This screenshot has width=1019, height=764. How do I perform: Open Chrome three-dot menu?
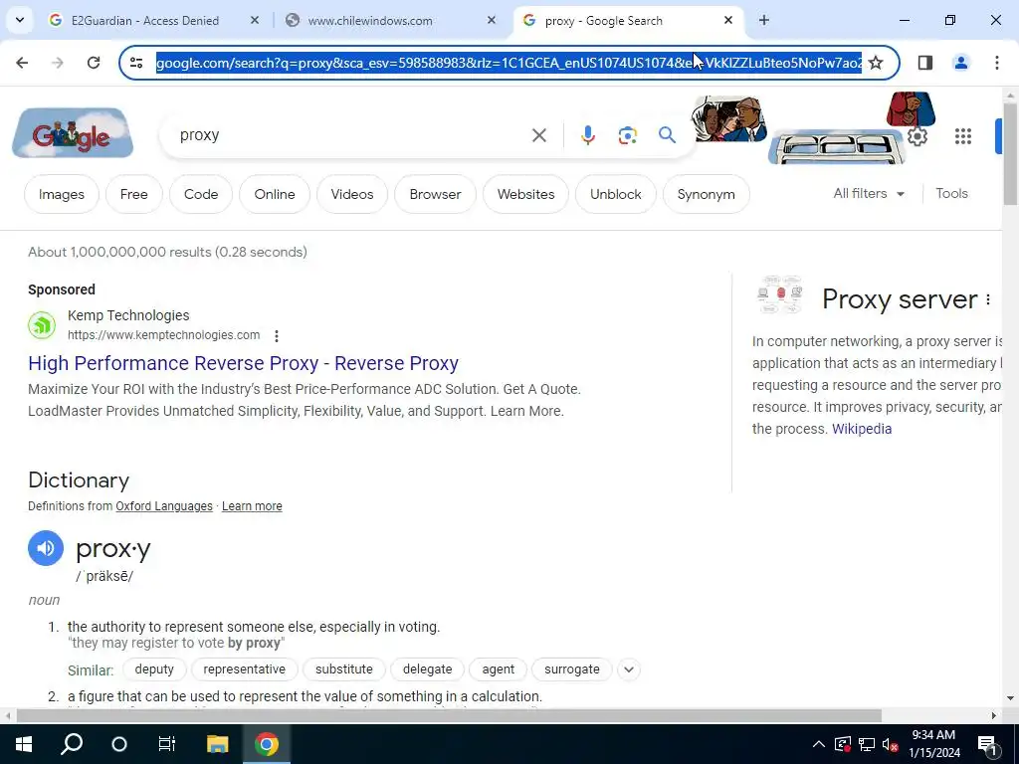tap(996, 63)
